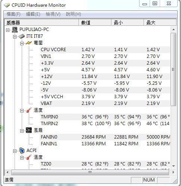This screenshot has height=186, width=181.
Task: Click the 11.90 V maximum value
Action: coord(154,77)
